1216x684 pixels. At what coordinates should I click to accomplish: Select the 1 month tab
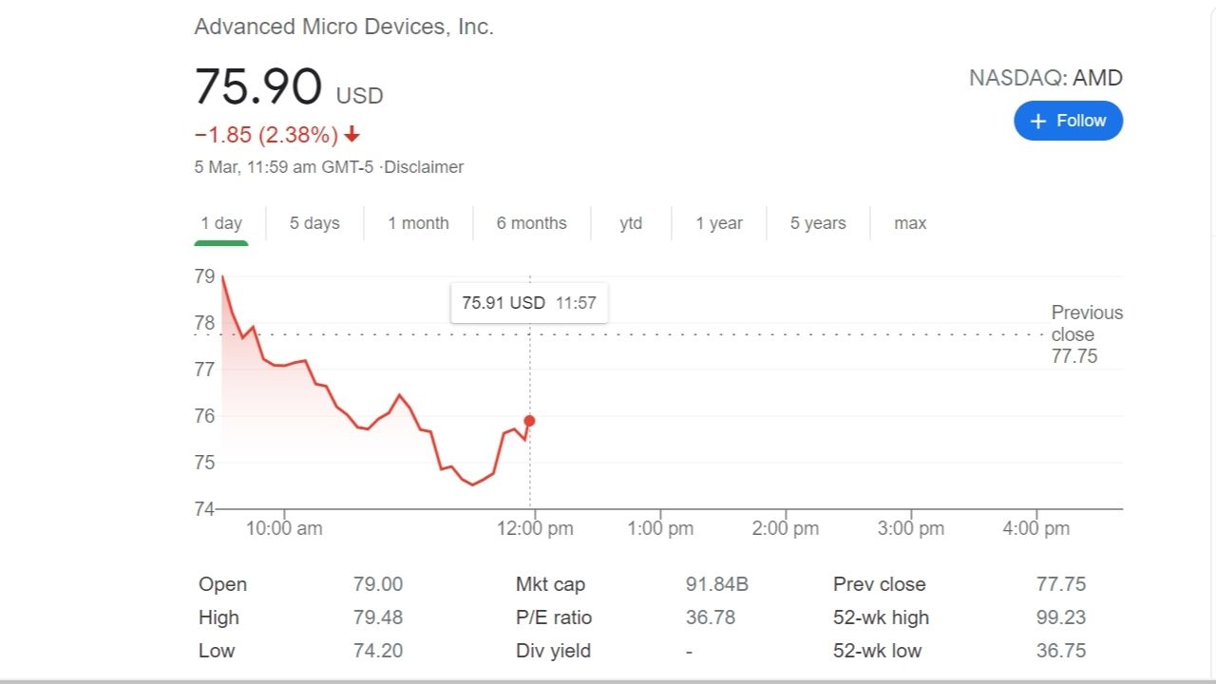(x=418, y=223)
